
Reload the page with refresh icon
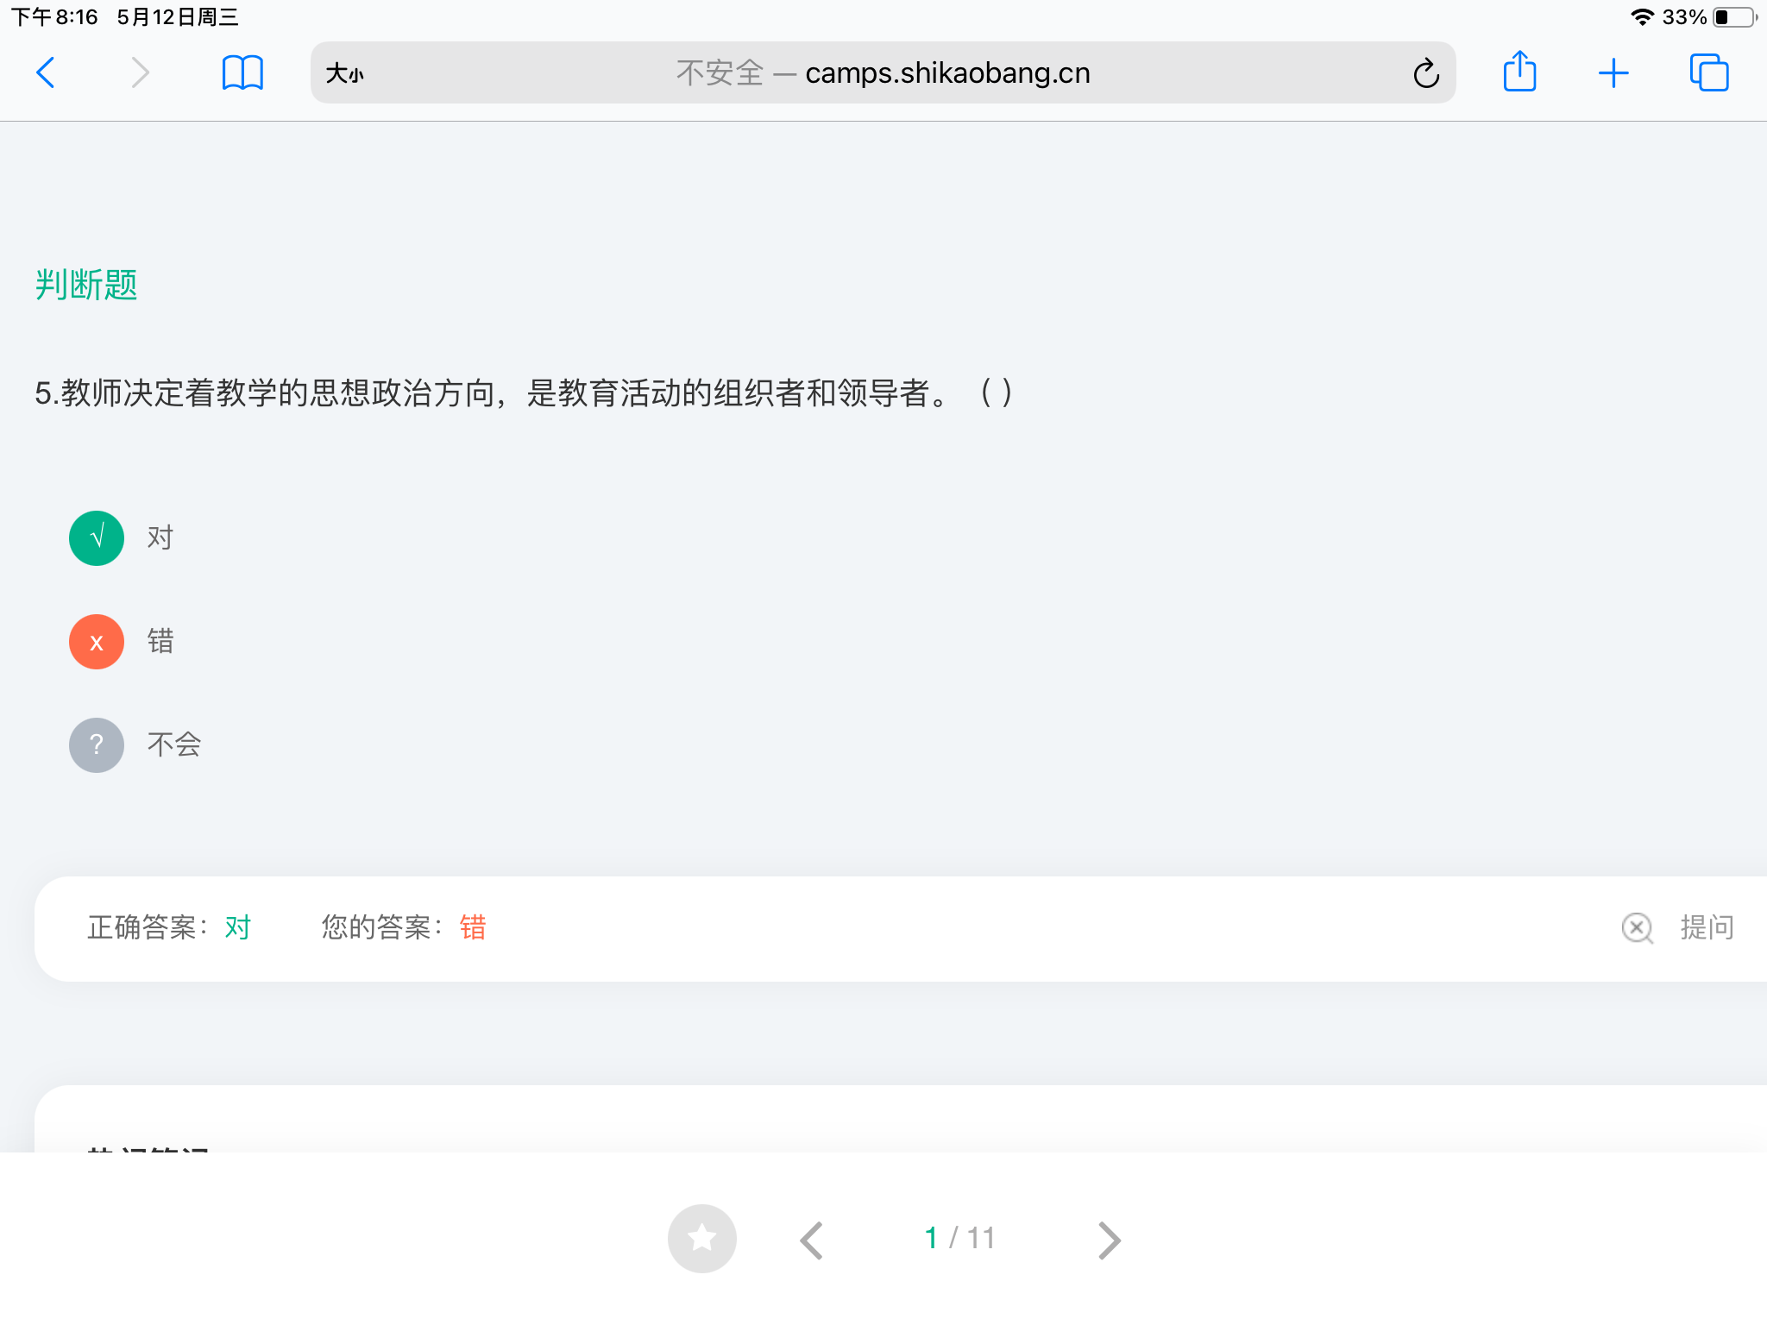click(1426, 73)
